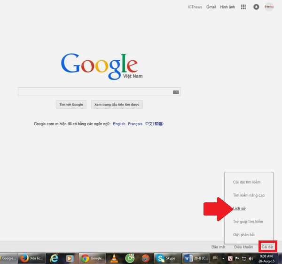Open the network tray icon

[x=244, y=259]
